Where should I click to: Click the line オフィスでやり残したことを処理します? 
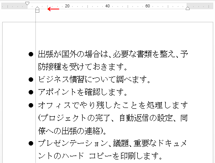[x=113, y=105]
